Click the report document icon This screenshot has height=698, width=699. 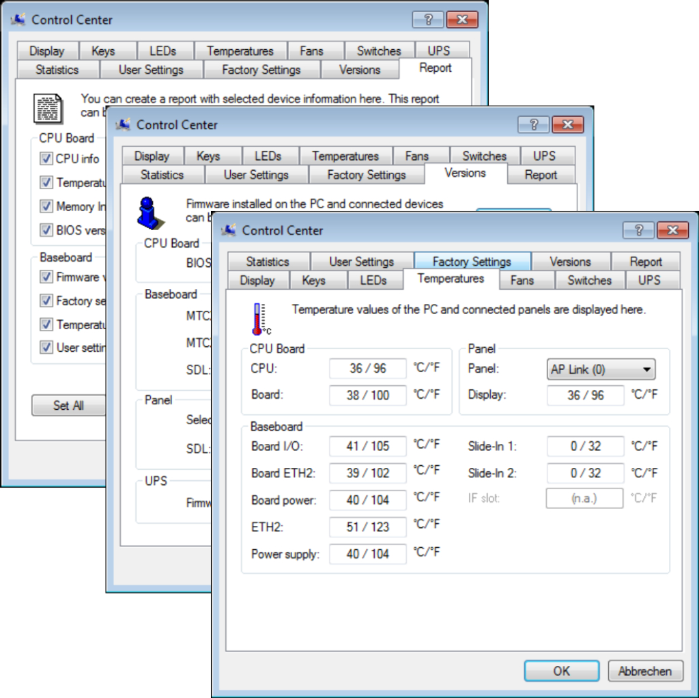click(x=48, y=107)
